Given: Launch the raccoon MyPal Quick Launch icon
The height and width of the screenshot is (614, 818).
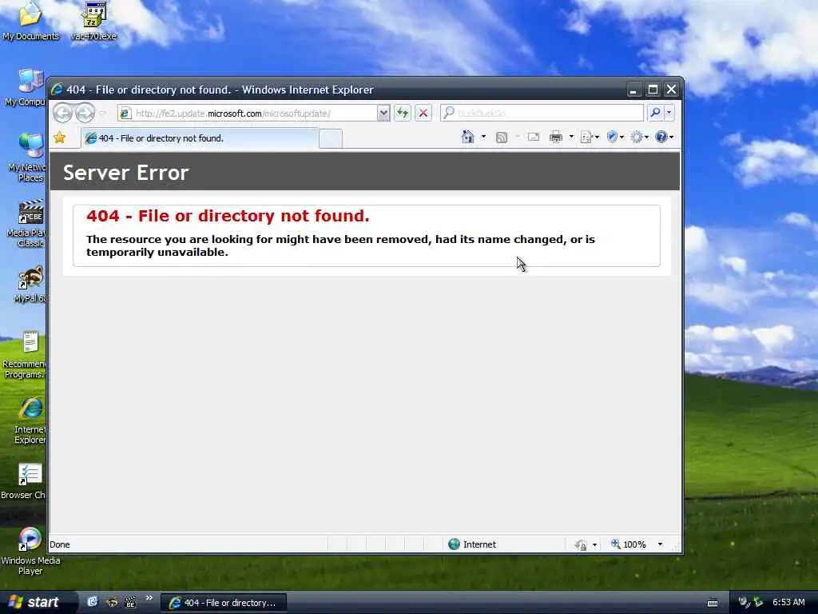Looking at the screenshot, I should click(112, 602).
